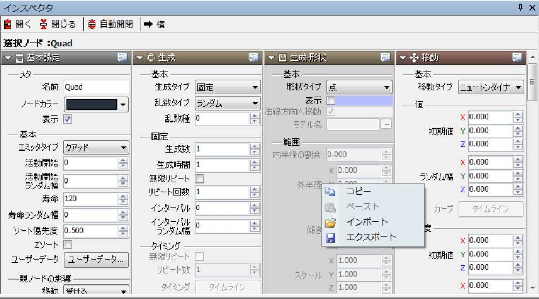Click the 閉じる (close all) toolbar icon
Image resolution: width=539 pixels, height=299 pixels.
click(44, 24)
